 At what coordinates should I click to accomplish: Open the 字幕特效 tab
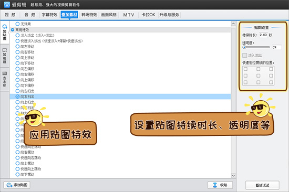click(49, 15)
